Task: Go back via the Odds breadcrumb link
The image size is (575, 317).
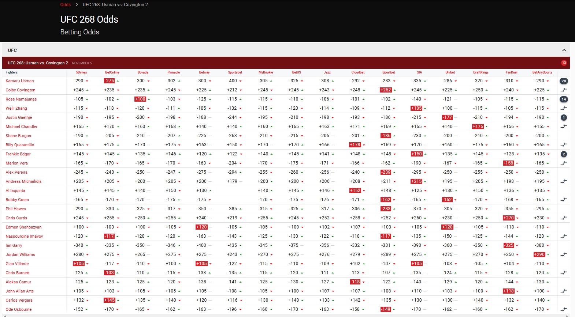Action: tap(66, 5)
